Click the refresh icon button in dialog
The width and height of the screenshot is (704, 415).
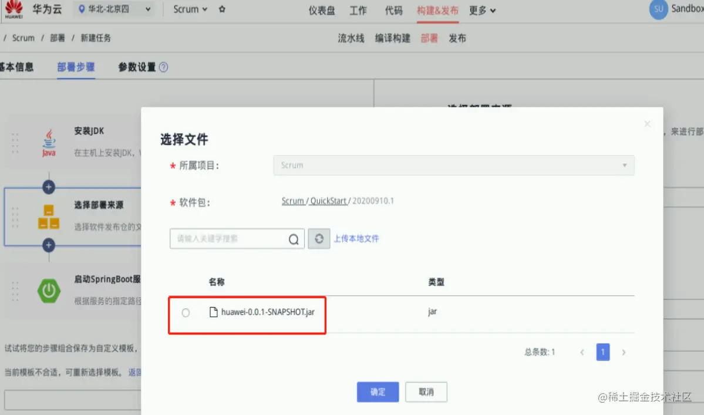(x=319, y=239)
